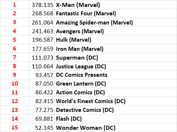Click the 268.568 value cell

(42, 14)
